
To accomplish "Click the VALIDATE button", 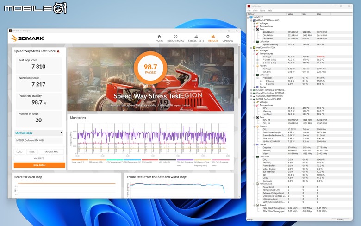I will 39,158.
